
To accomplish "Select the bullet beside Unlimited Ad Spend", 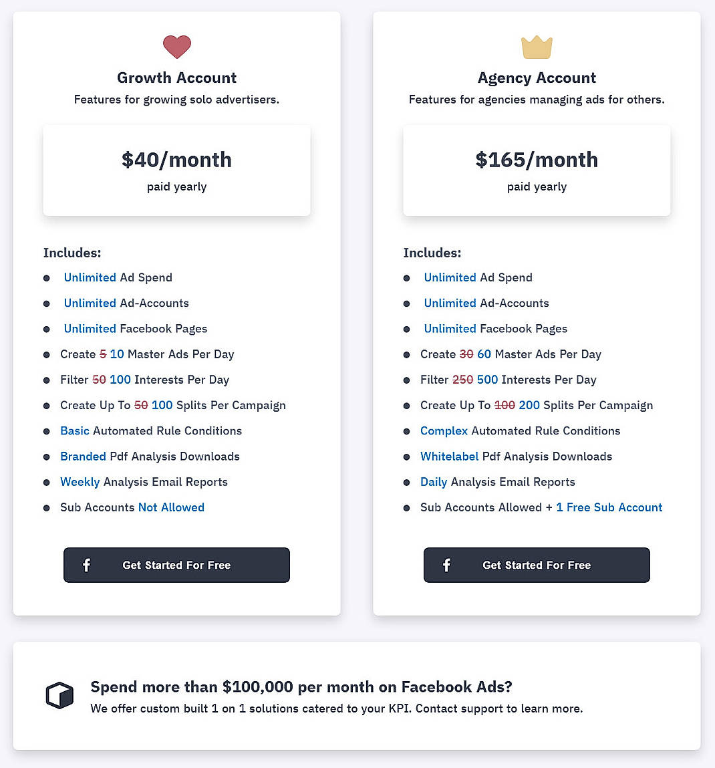I will pos(47,277).
